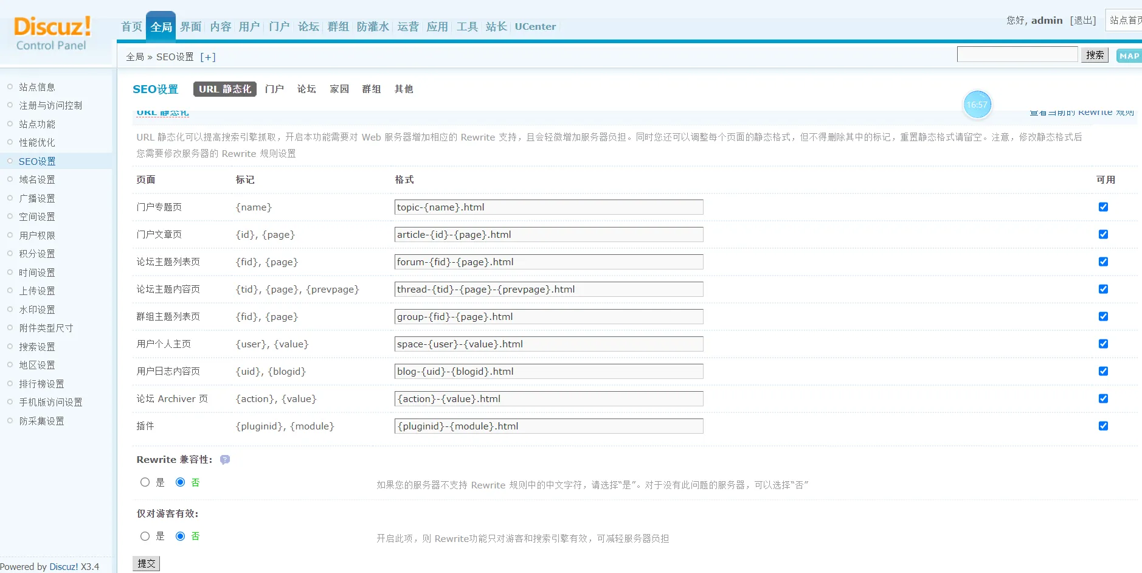Open the UCenter top navigation item
The height and width of the screenshot is (573, 1142).
535,27
